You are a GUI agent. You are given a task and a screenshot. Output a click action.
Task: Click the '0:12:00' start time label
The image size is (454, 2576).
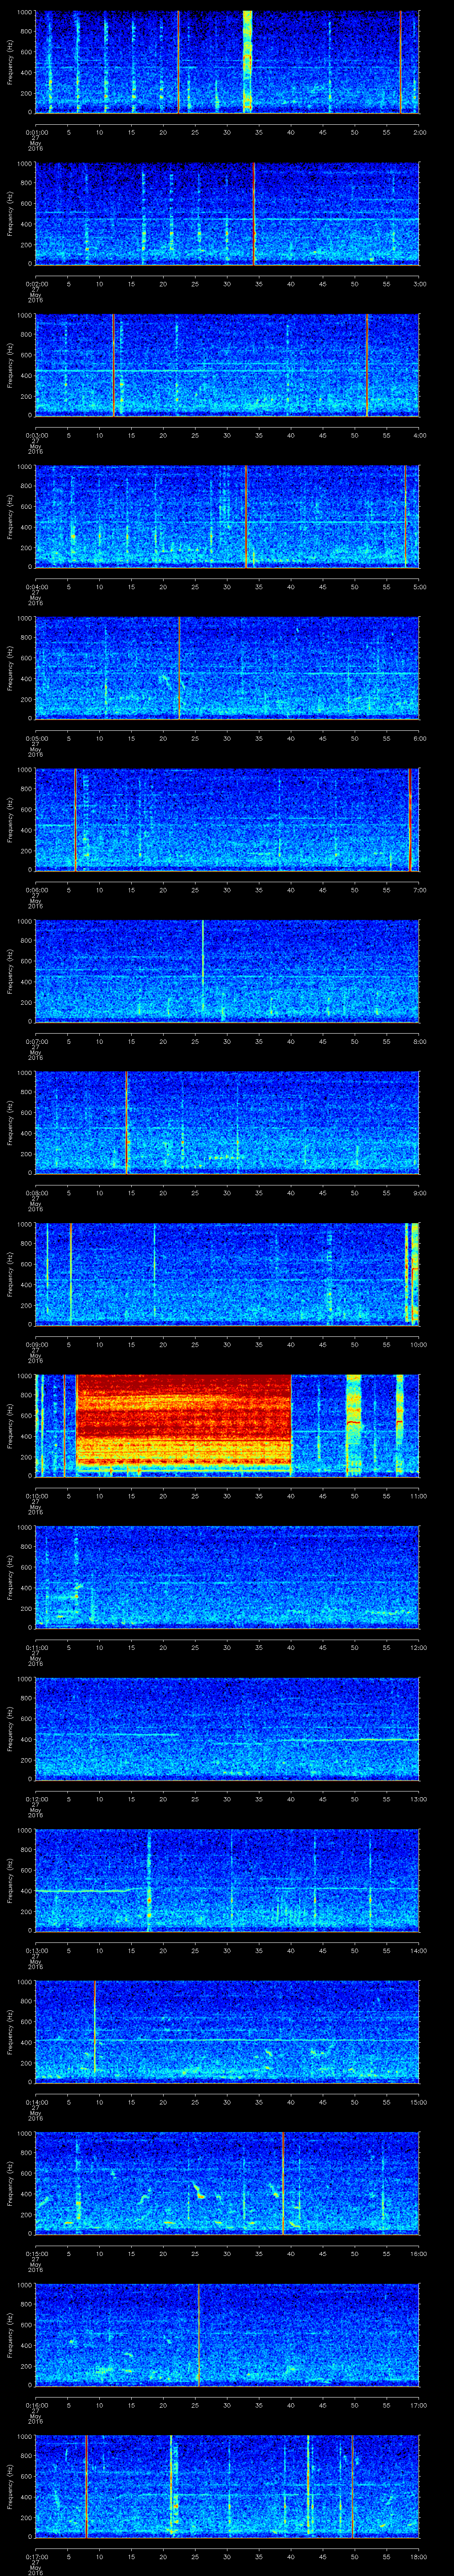pyautogui.click(x=36, y=1799)
